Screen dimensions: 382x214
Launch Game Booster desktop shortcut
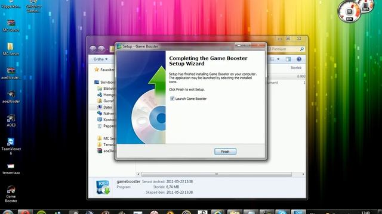pyautogui.click(x=11, y=194)
